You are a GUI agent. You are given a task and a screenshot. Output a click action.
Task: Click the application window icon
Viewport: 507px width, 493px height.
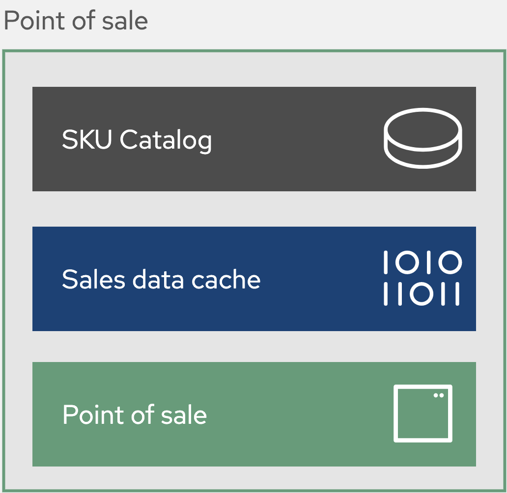pyautogui.click(x=422, y=413)
